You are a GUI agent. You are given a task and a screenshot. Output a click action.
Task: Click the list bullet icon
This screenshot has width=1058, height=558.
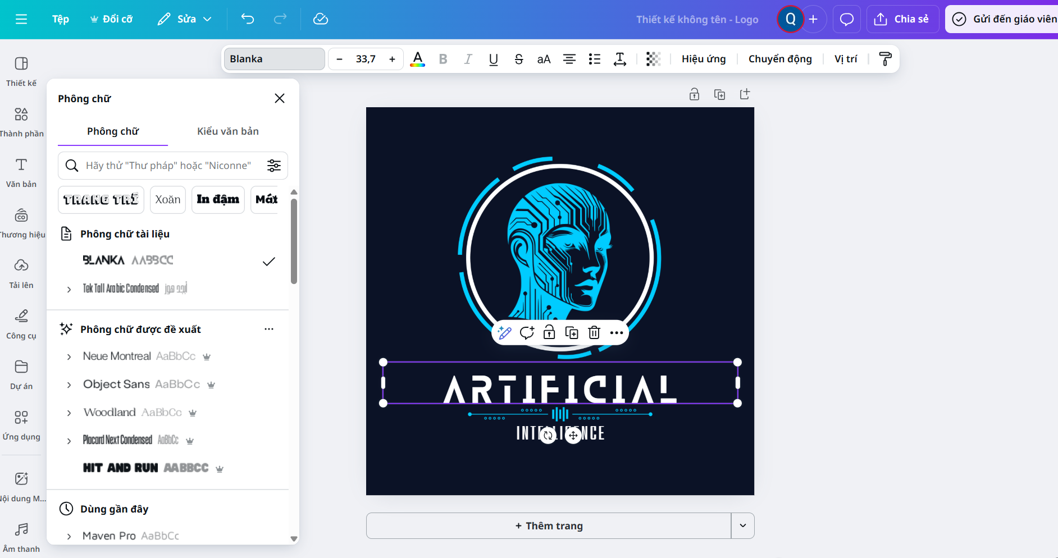594,59
